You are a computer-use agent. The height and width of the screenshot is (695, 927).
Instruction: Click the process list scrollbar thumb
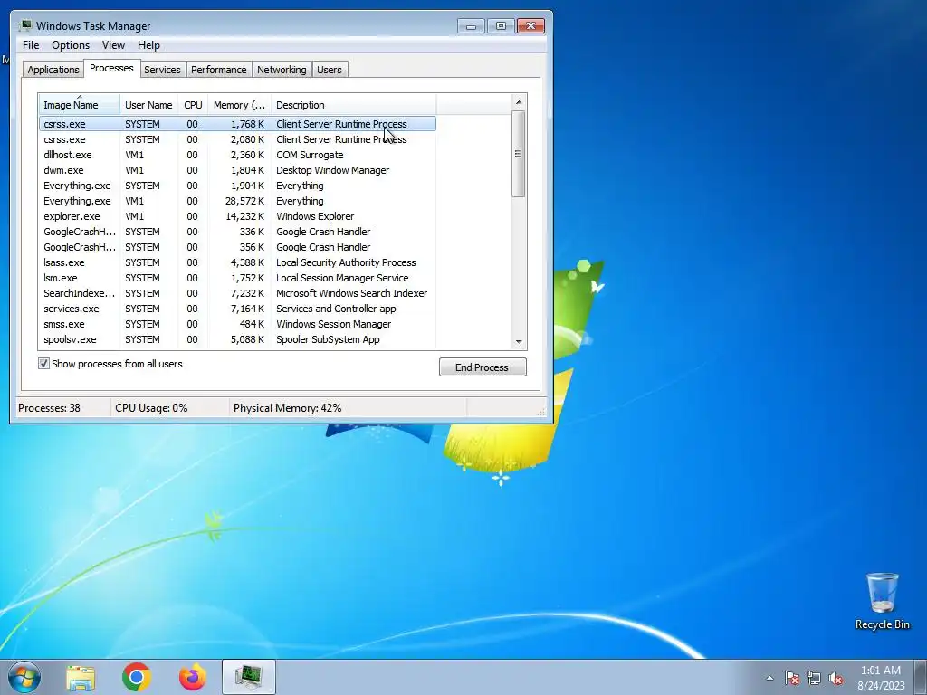click(519, 154)
